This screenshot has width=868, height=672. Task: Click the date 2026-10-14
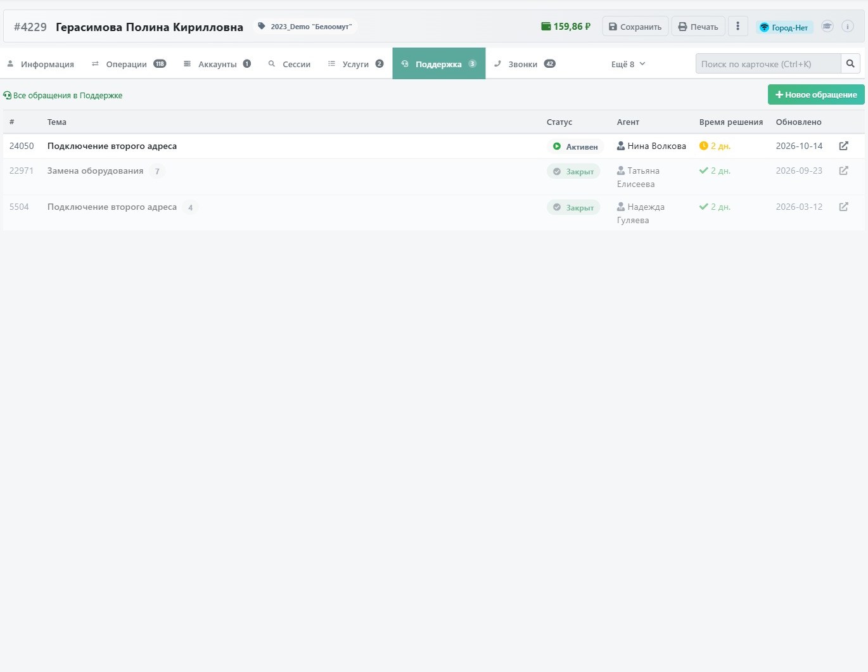799,146
